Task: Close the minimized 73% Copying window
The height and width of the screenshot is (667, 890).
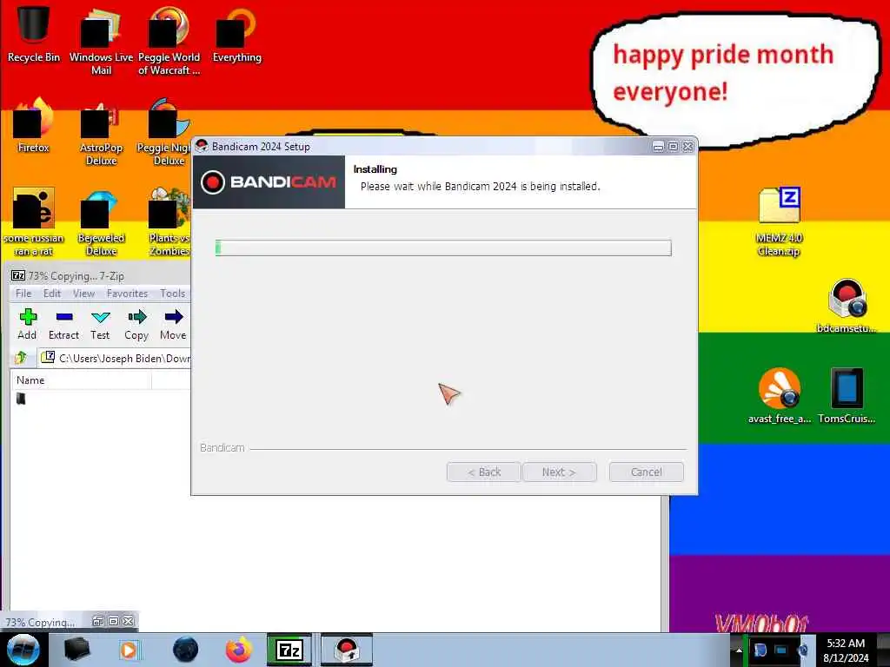Action: coord(129,621)
